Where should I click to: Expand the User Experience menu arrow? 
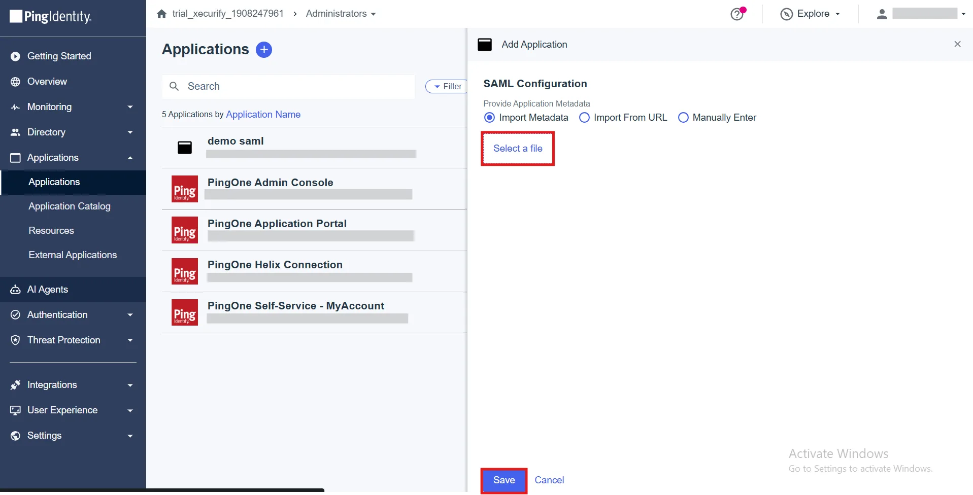[x=130, y=410]
